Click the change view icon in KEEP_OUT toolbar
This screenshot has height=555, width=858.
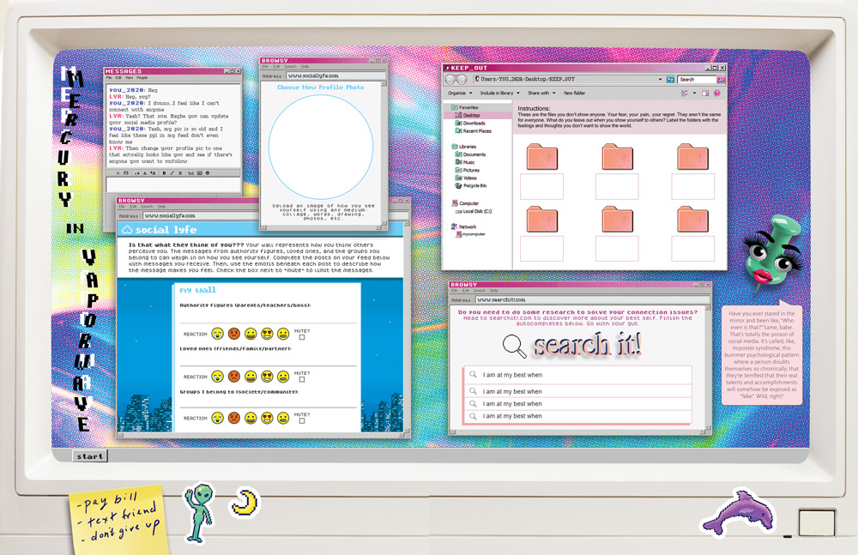(685, 94)
